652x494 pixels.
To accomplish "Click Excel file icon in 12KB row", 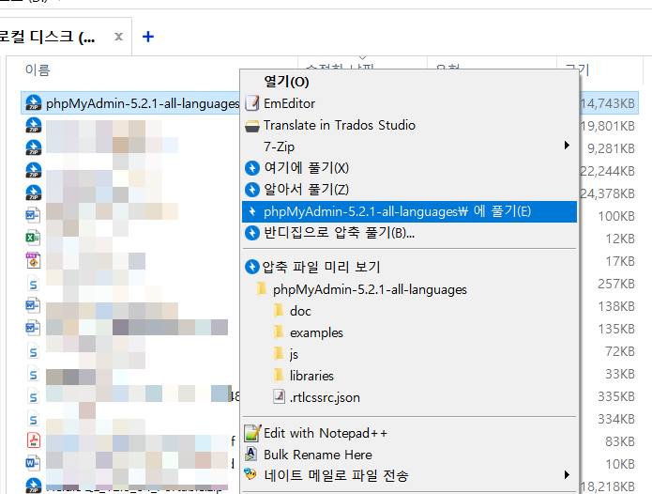I will point(33,238).
